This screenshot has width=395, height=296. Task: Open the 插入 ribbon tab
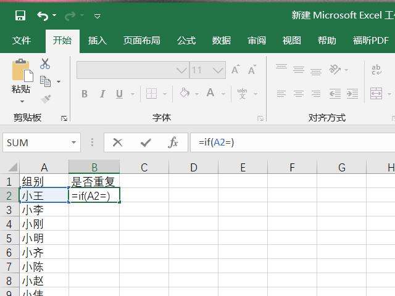coord(98,41)
